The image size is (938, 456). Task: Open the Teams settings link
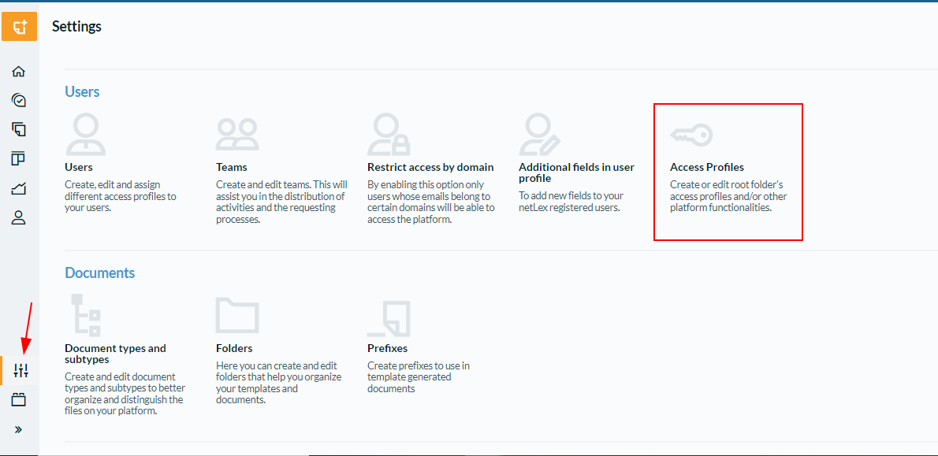232,167
